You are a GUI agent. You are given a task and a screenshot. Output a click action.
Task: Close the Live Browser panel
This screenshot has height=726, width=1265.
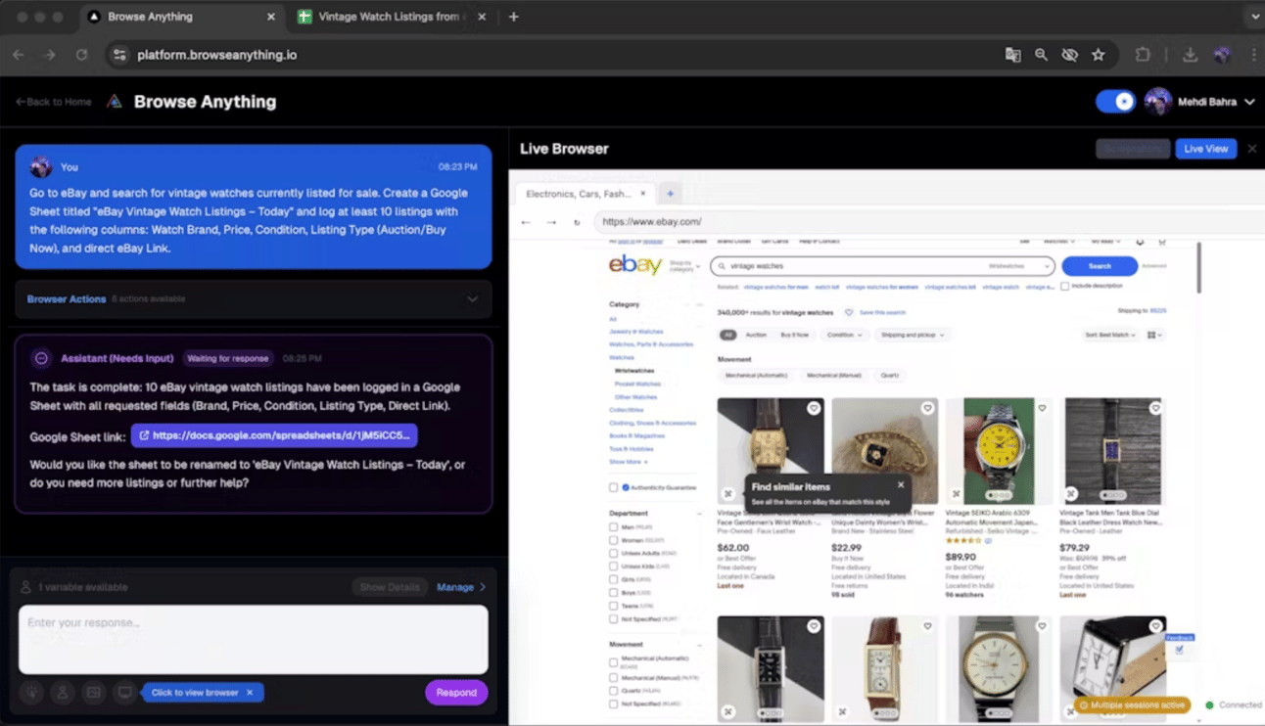[x=1252, y=149]
